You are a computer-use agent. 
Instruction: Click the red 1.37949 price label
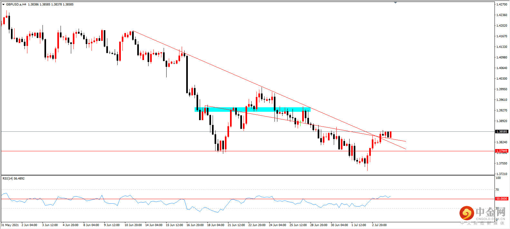501,151
